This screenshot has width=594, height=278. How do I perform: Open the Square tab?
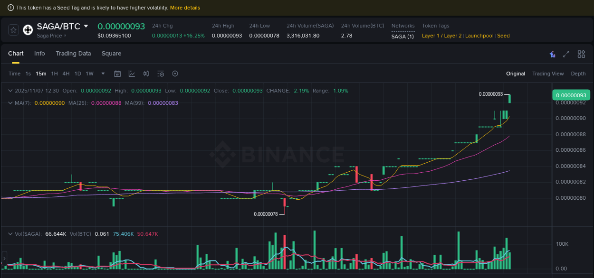[x=111, y=54]
